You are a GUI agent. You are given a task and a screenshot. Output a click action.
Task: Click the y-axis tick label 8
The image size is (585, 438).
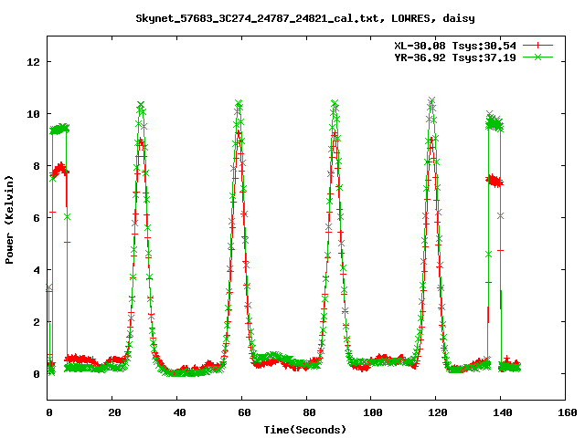pyautogui.click(x=37, y=166)
